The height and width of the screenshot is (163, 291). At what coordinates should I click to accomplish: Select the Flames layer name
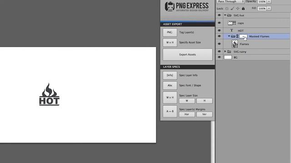(x=244, y=44)
